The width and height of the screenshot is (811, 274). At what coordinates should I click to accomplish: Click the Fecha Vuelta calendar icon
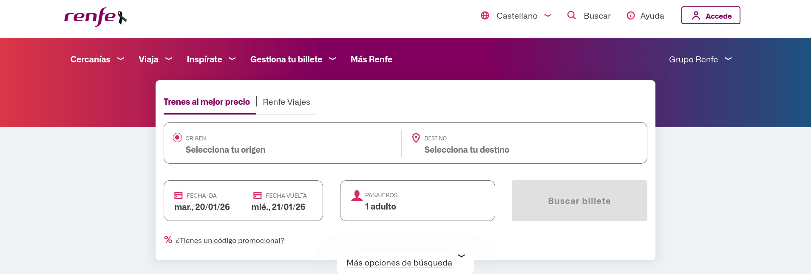point(258,196)
